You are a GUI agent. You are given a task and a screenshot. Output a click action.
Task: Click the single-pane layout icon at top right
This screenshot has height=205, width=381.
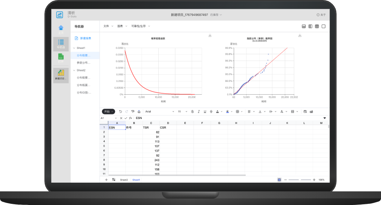tap(323, 26)
